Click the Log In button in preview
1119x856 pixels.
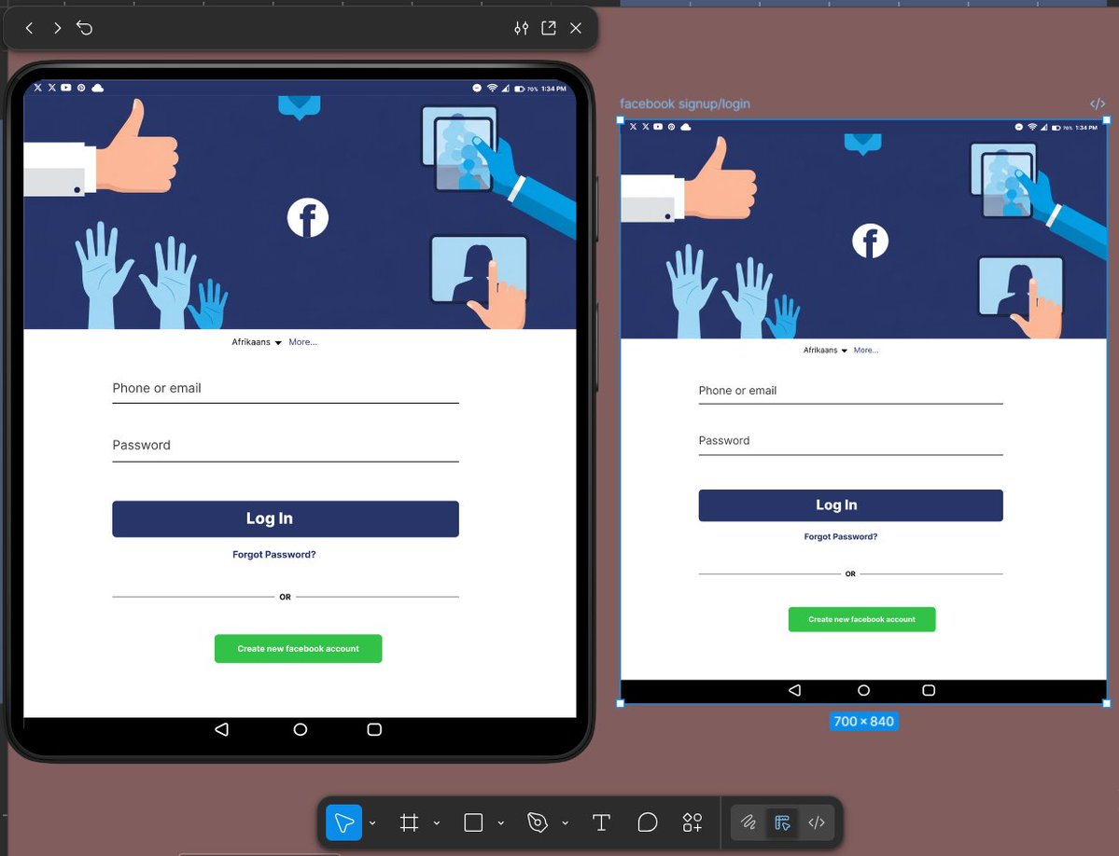(x=286, y=518)
